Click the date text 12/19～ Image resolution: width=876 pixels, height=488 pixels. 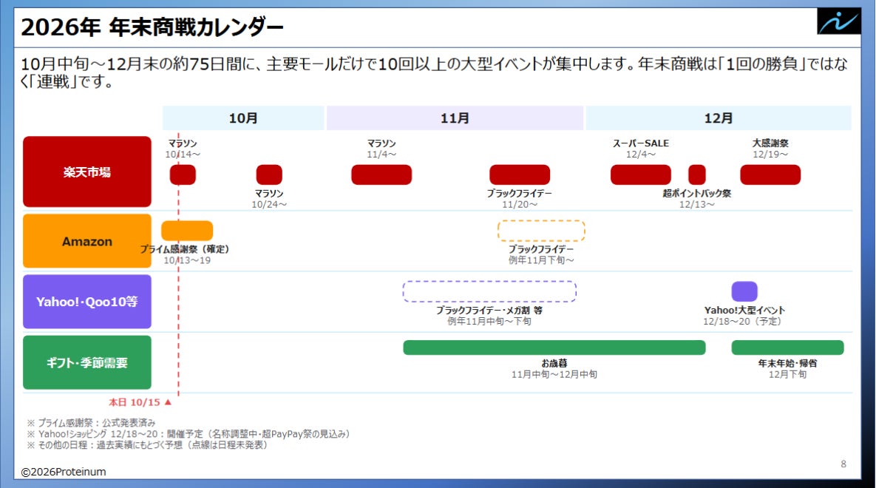[x=770, y=155]
